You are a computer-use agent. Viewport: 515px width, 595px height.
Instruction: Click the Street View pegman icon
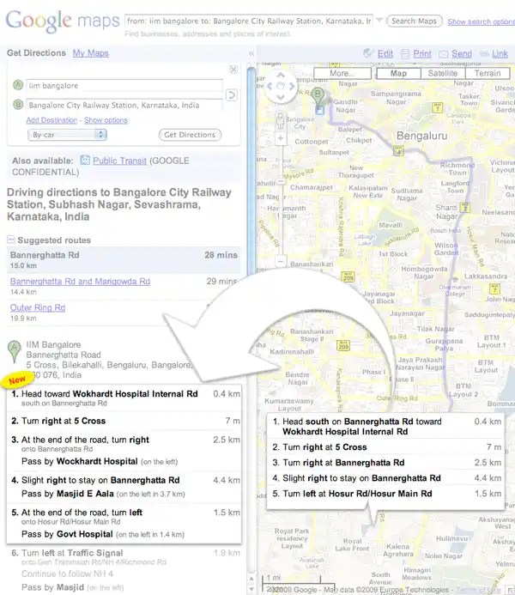point(281,121)
